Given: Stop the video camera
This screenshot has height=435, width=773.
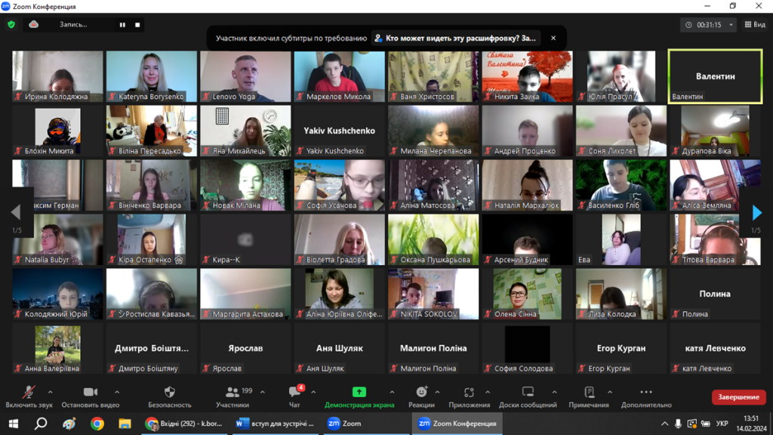Looking at the screenshot, I should pos(91,396).
